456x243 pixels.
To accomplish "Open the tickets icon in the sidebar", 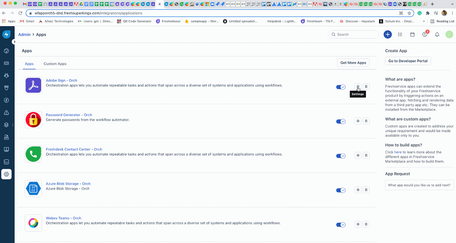I will pyautogui.click(x=7, y=63).
